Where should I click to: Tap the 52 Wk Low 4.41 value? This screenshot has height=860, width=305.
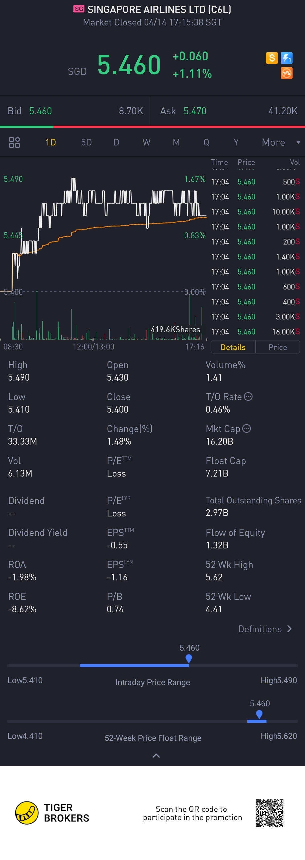214,609
